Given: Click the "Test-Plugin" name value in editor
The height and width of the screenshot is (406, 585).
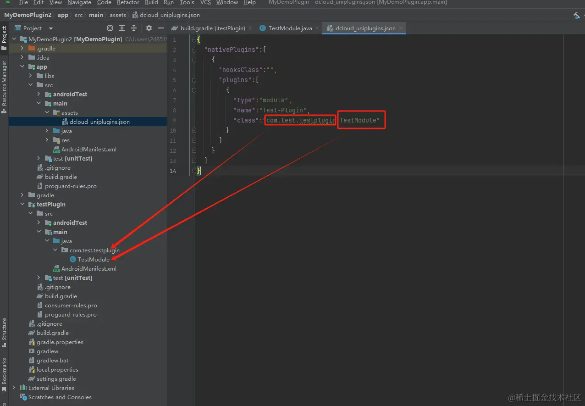Looking at the screenshot, I should click(284, 110).
